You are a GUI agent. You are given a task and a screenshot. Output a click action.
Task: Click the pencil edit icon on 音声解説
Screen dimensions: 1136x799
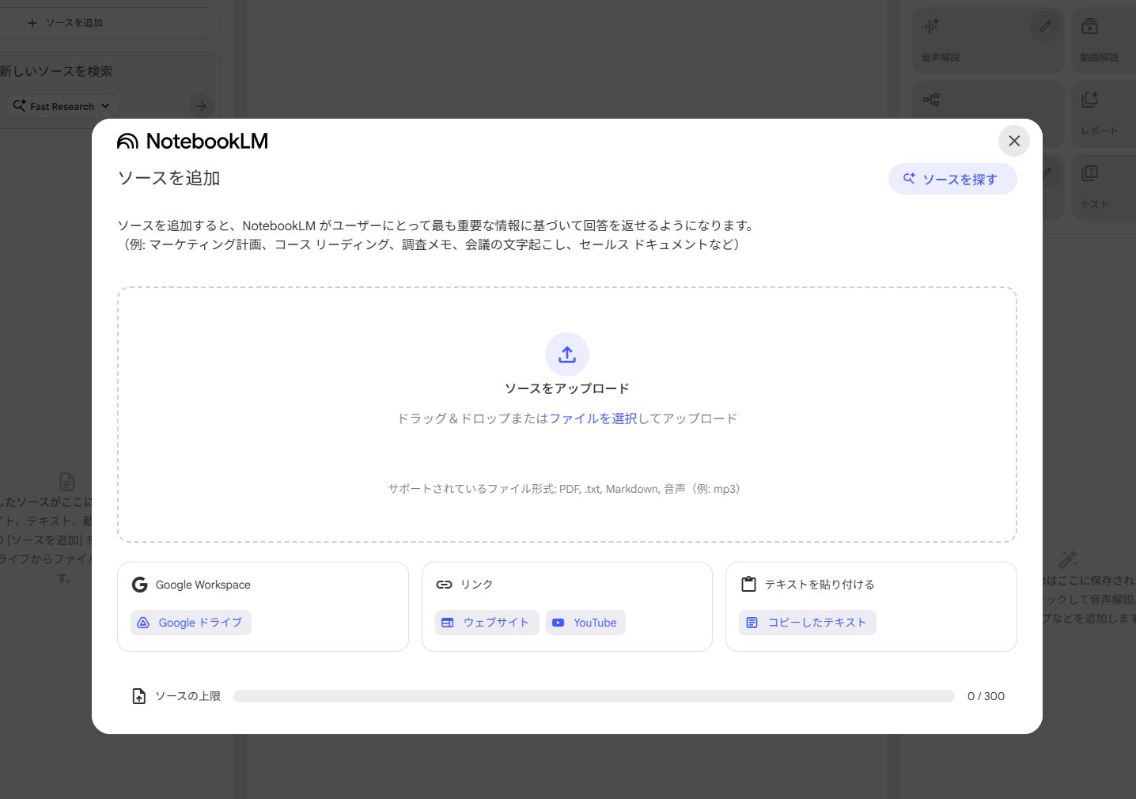click(x=1045, y=27)
